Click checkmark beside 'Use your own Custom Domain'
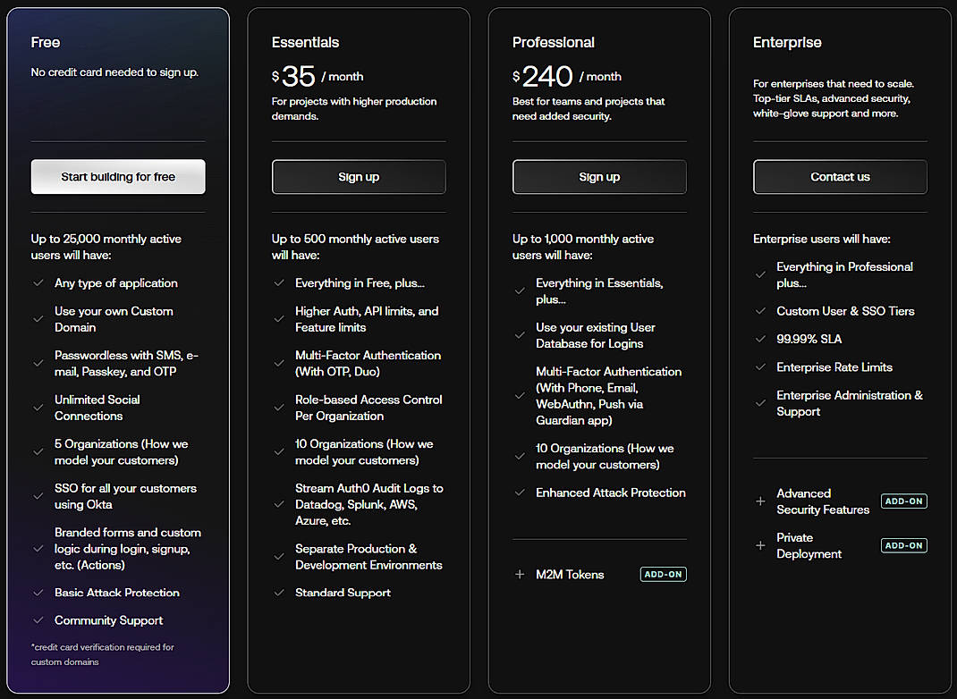957x699 pixels. coord(38,319)
